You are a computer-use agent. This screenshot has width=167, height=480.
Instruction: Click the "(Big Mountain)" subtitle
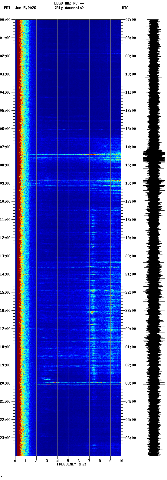pyautogui.click(x=69, y=8)
